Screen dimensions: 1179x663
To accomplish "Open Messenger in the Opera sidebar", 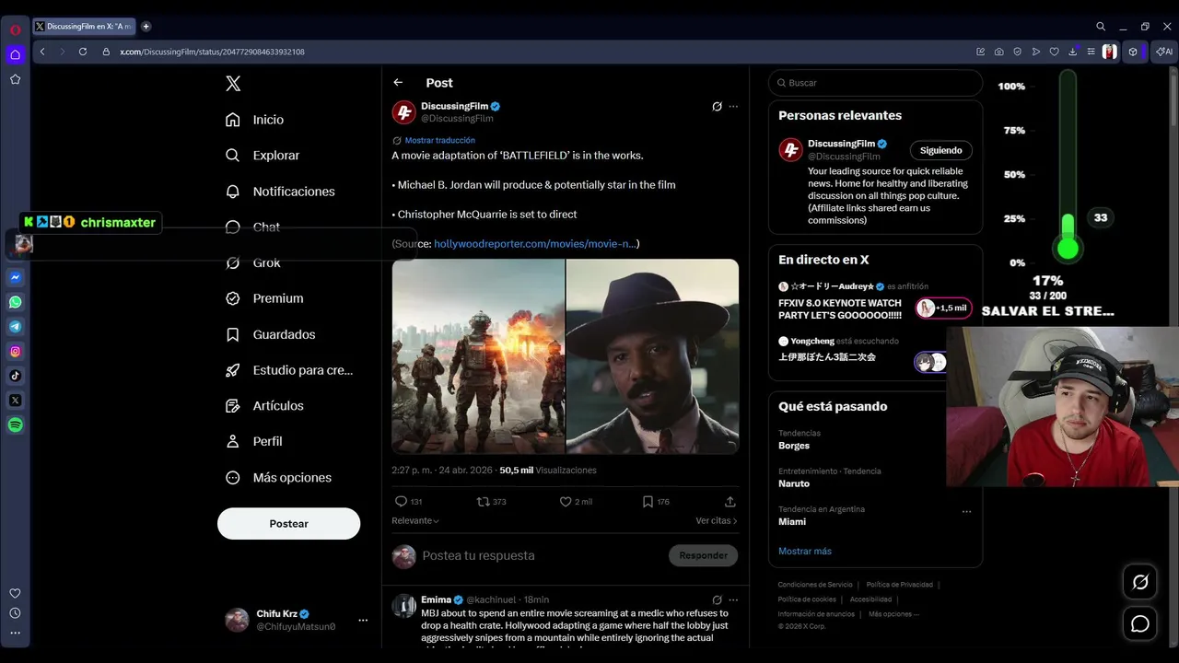I will pos(16,277).
